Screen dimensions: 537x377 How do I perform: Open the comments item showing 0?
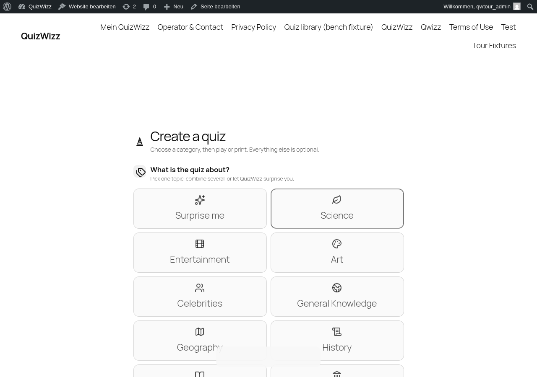[150, 7]
